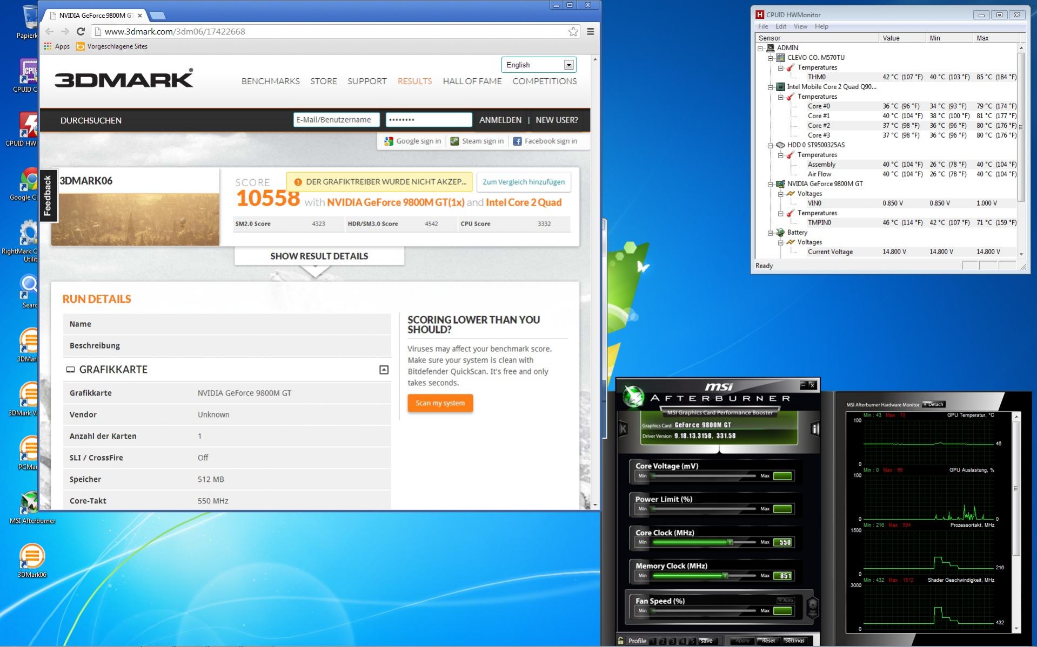The image size is (1037, 647).
Task: Collapse the CLEVO CO. M570TU node
Action: point(771,58)
